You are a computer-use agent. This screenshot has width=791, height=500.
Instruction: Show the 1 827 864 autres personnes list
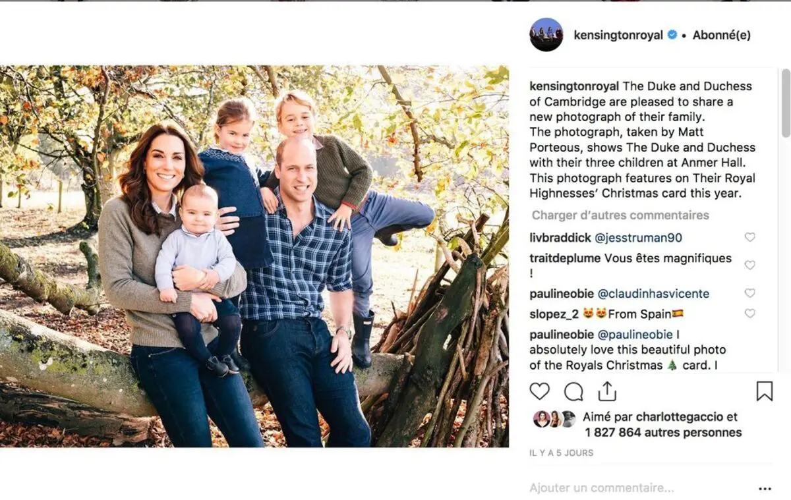pos(662,433)
